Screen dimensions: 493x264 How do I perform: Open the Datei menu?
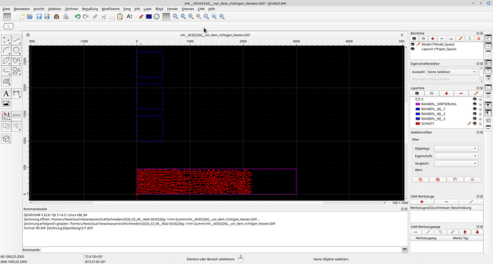click(6, 9)
